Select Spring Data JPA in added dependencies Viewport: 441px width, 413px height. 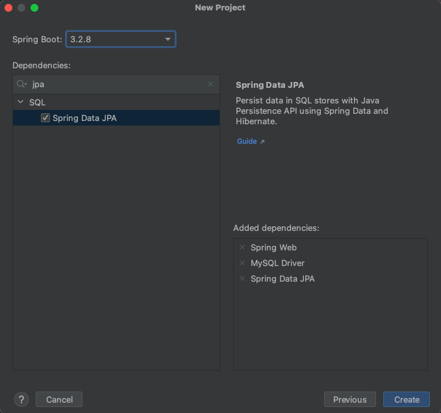click(x=283, y=279)
